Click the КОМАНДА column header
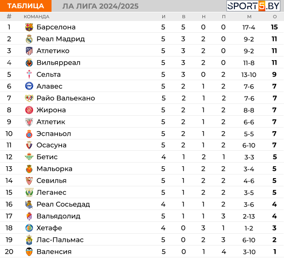Image resolution: width=284 pixels, height=261 pixels. (36, 17)
